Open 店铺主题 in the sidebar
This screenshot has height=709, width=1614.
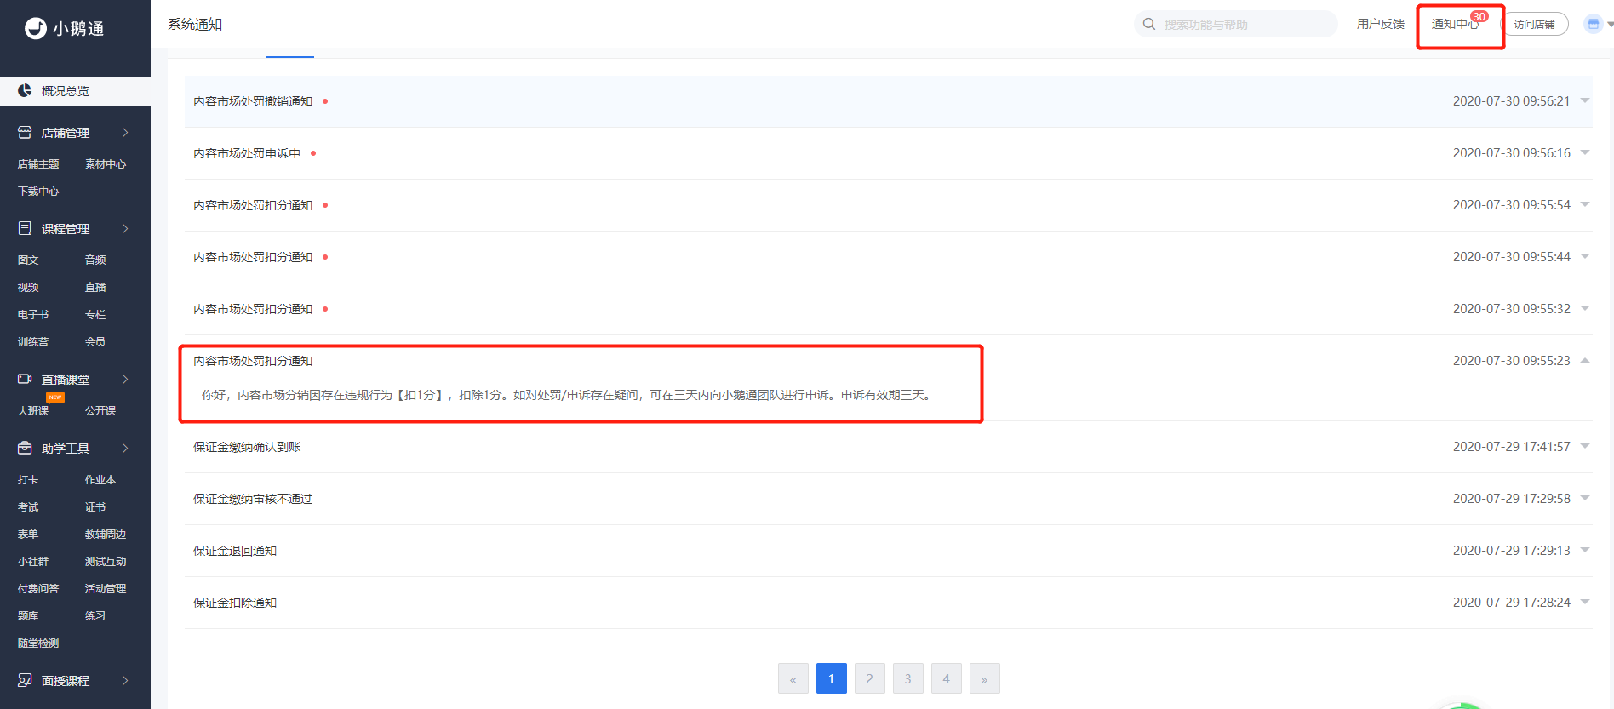coord(38,164)
